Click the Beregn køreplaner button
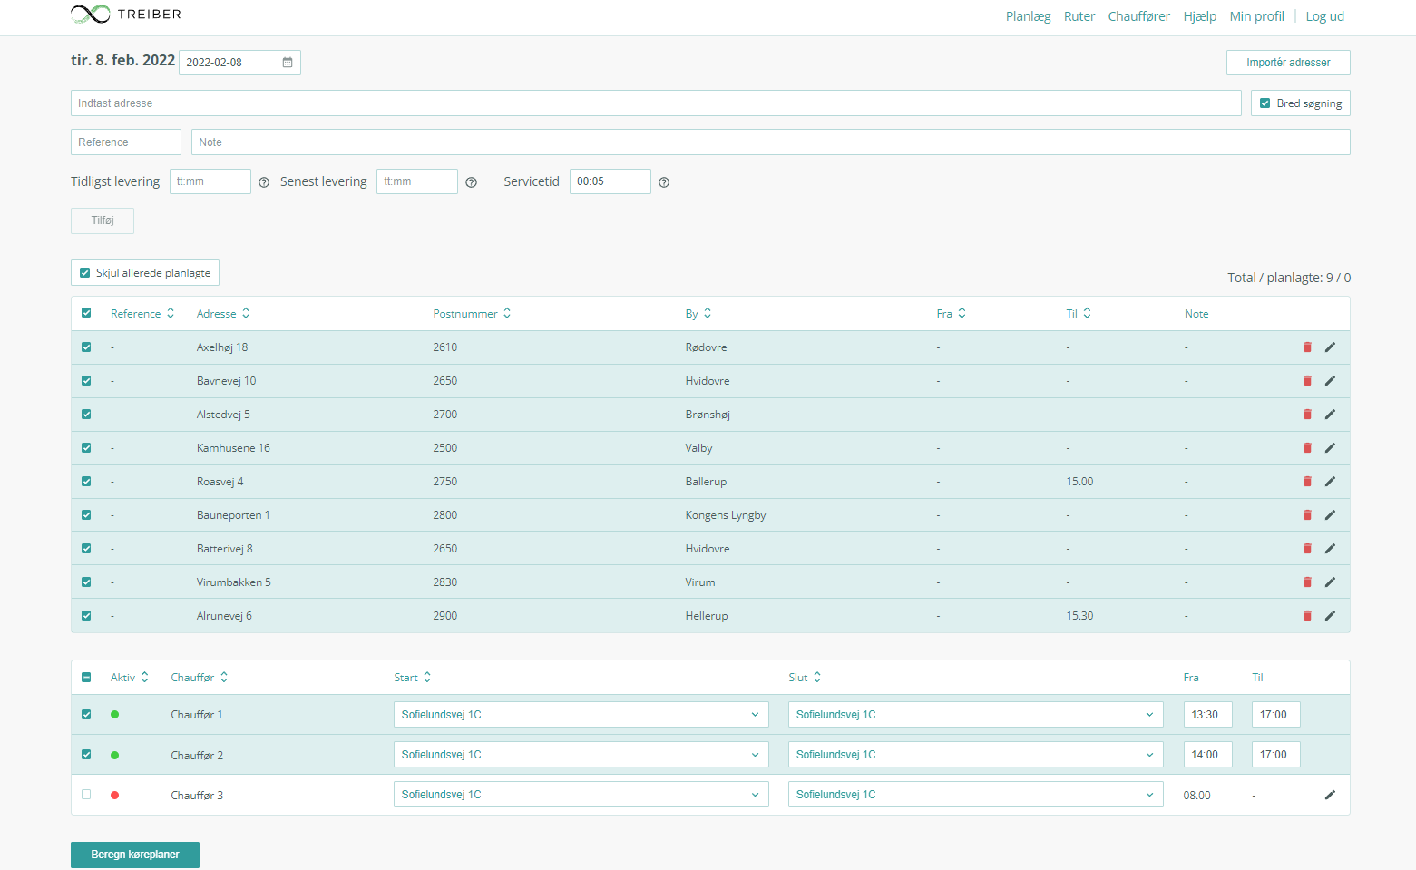 (x=135, y=855)
